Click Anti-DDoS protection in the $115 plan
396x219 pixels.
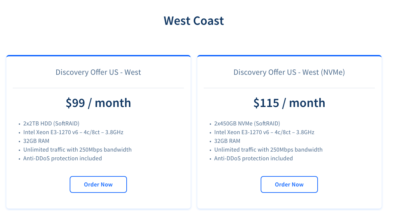[x=253, y=158]
